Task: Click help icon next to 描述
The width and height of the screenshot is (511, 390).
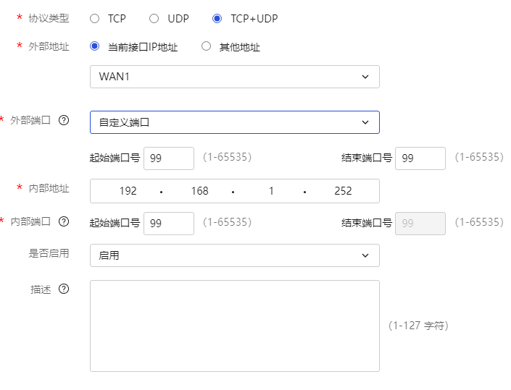Action: point(63,289)
